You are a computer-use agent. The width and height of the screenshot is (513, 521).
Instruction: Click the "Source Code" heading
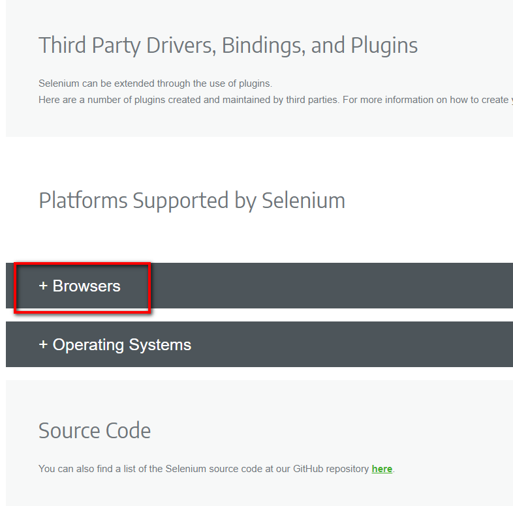click(95, 431)
